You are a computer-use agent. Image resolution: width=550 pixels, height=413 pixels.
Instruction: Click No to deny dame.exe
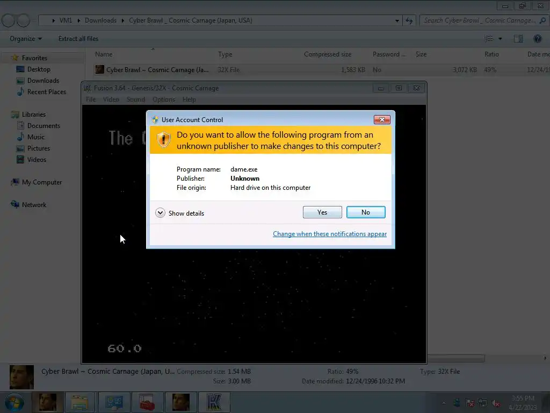click(366, 212)
